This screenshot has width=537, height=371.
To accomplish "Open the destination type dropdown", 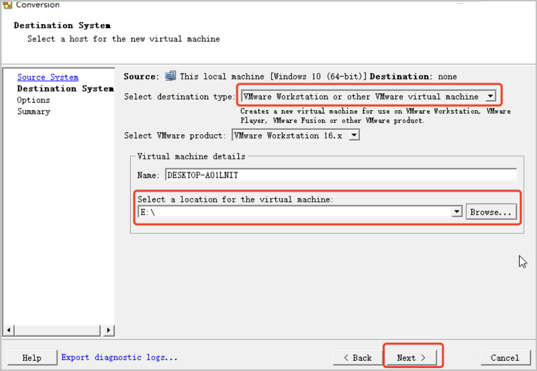I will (x=491, y=96).
